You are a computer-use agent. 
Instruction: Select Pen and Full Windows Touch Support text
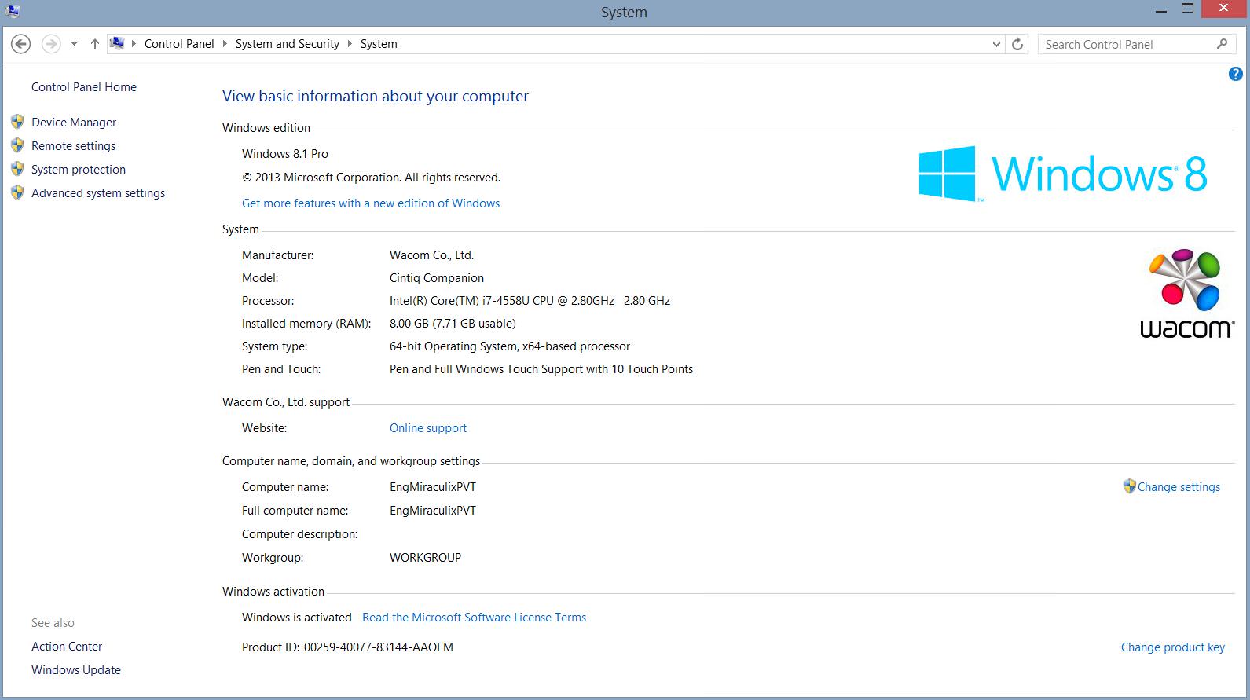pos(541,369)
